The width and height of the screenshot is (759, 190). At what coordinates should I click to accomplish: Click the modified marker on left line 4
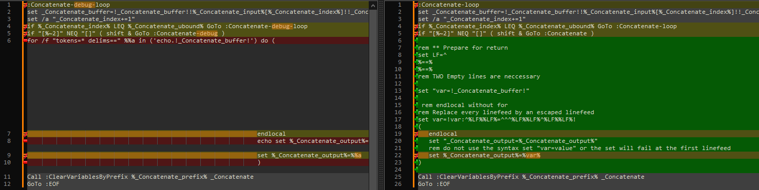point(25,26)
